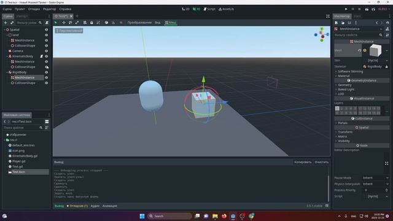Switch to the Script workspace
The height and width of the screenshot is (221, 393).
click(209, 9)
